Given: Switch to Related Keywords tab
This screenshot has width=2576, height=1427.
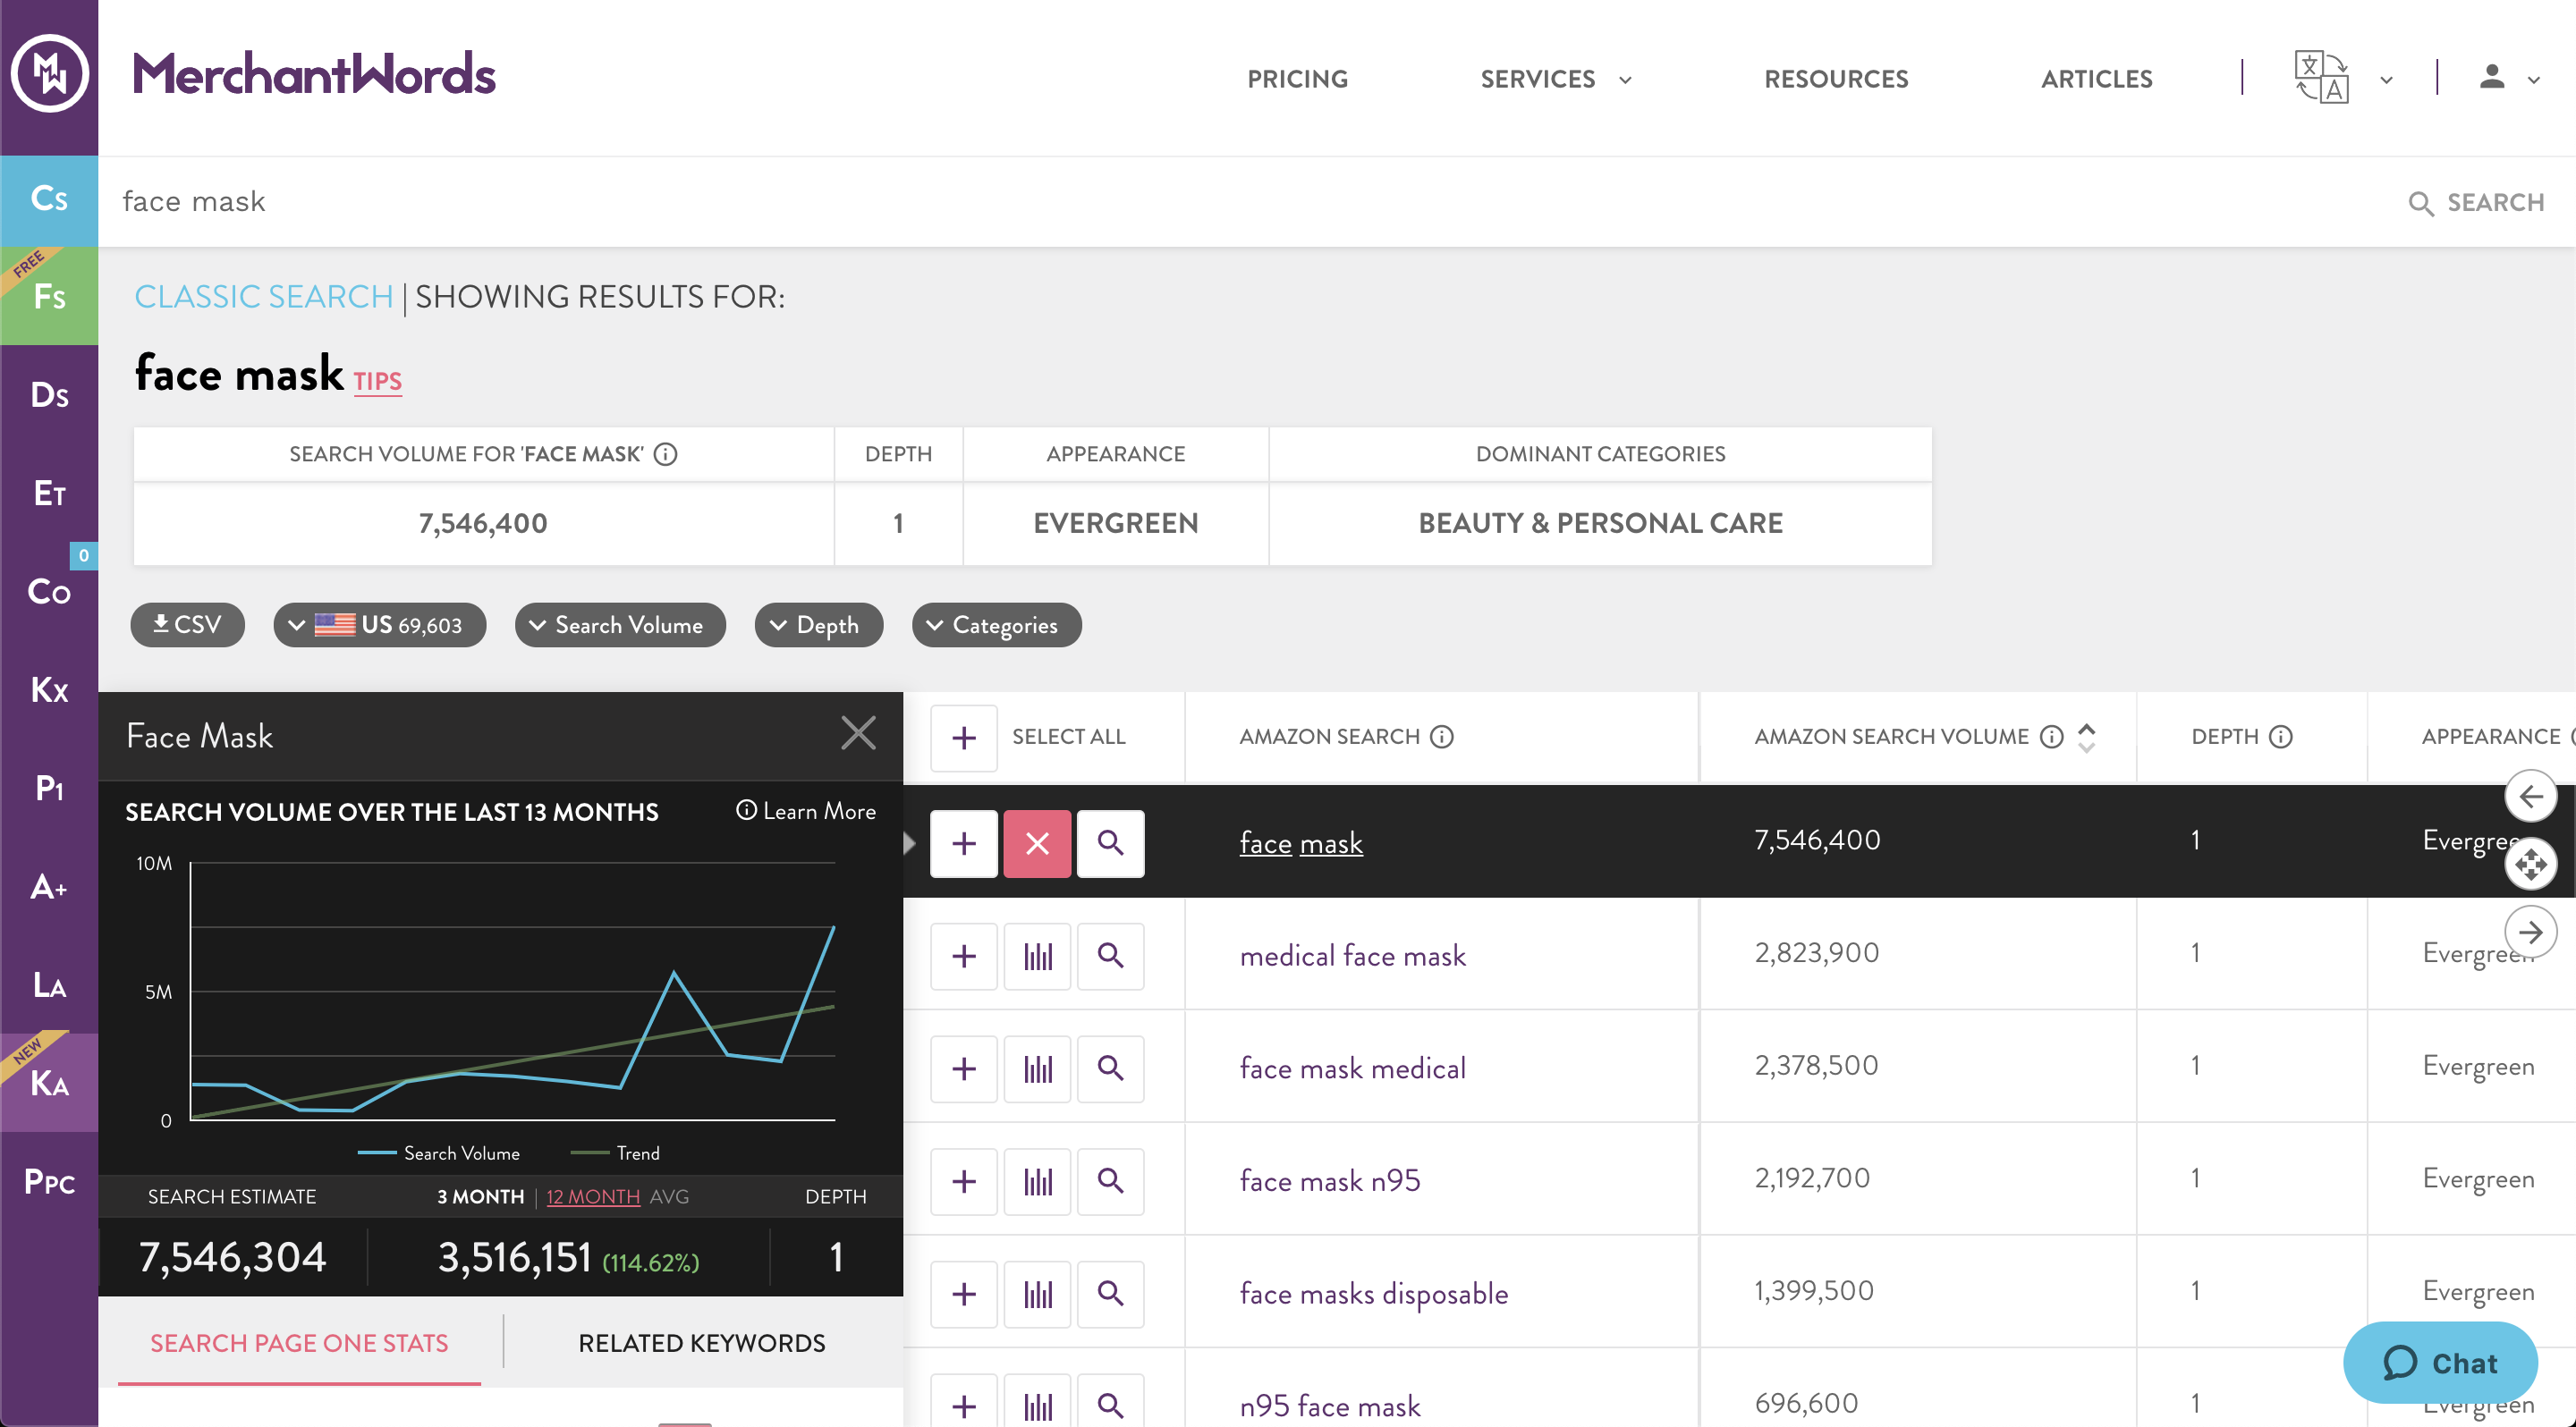Looking at the screenshot, I should (x=701, y=1343).
